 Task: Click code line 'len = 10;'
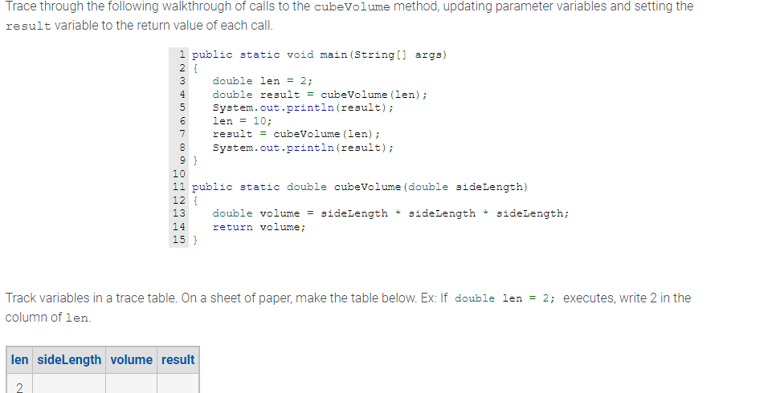[x=242, y=121]
